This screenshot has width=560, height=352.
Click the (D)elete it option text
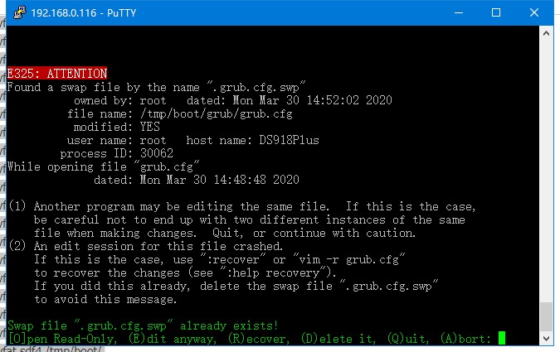click(338, 339)
